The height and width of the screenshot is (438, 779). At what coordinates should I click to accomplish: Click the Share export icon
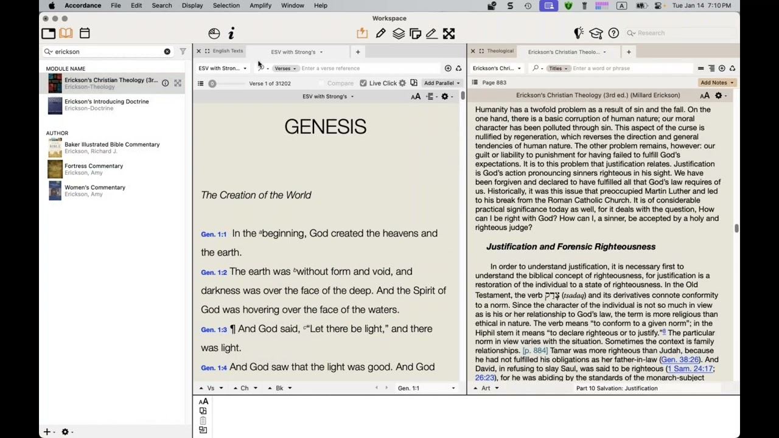(362, 33)
